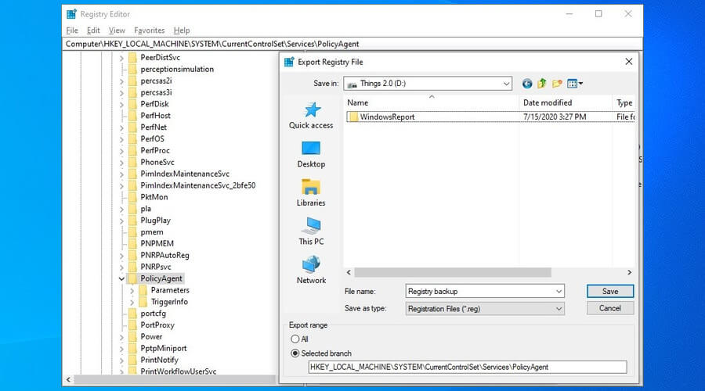Click the Registry Editor title bar icon

tap(71, 14)
